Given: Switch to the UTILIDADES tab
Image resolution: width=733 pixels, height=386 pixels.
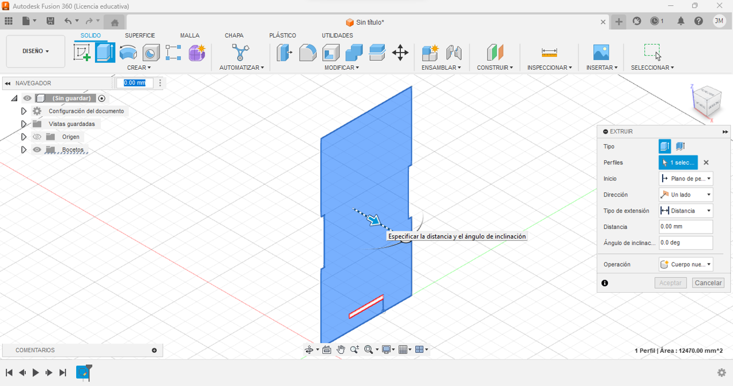Looking at the screenshot, I should 337,36.
